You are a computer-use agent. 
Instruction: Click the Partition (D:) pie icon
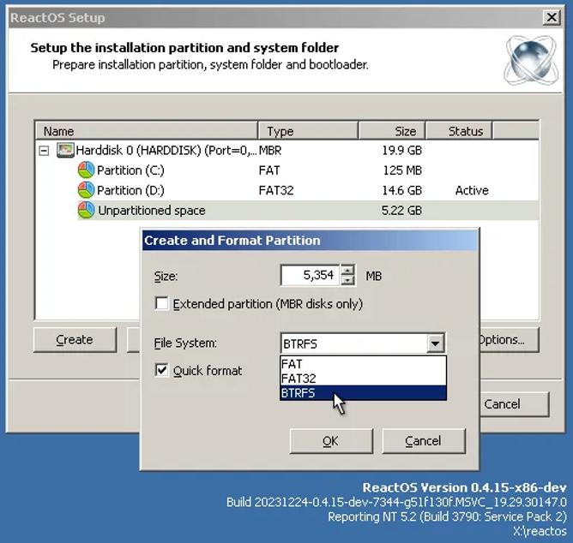(87, 190)
